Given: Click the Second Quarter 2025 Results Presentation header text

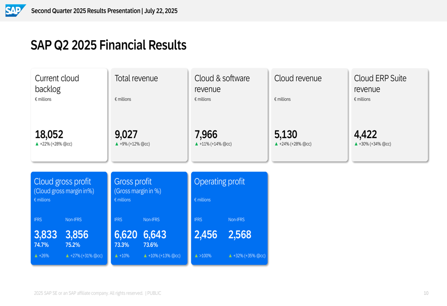Looking at the screenshot, I should 104,11.
